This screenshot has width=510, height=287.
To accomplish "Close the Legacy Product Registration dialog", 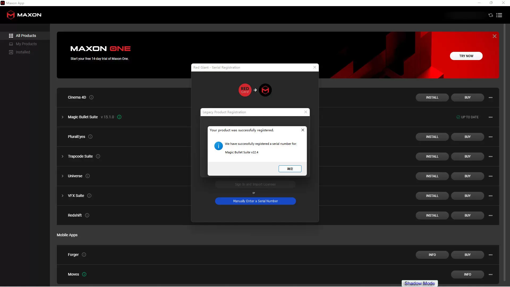I will click(x=306, y=112).
